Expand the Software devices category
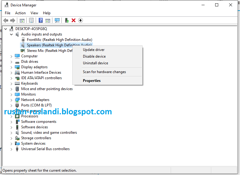The width and height of the screenshot is (240, 175). (x=11, y=127)
